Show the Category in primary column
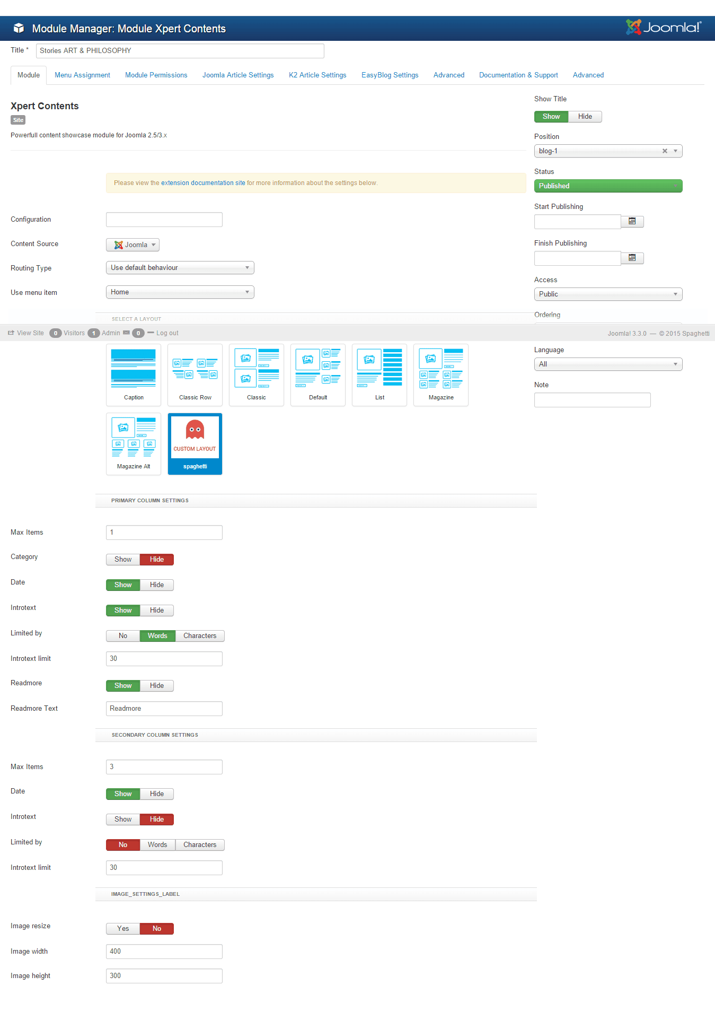Viewport: 715px width, 1029px height. [123, 560]
